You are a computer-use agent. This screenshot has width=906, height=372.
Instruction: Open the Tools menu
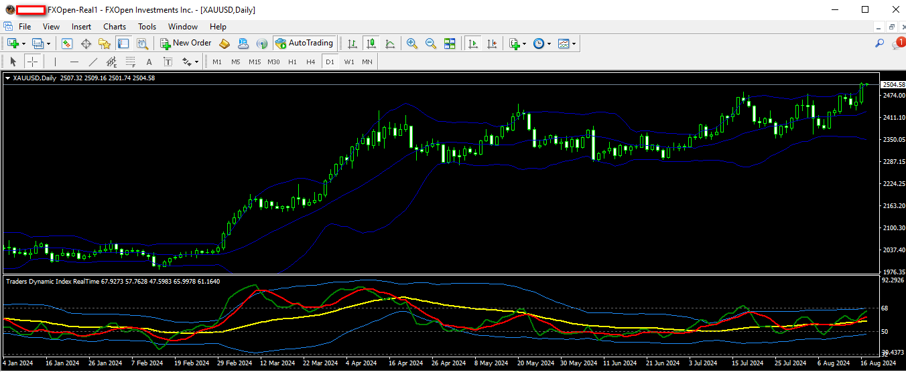pos(147,27)
